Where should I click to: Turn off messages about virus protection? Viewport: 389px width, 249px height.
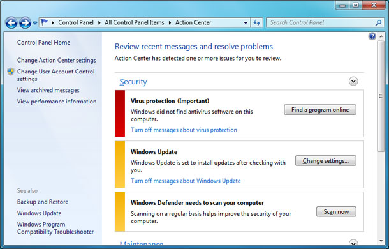pos(184,130)
